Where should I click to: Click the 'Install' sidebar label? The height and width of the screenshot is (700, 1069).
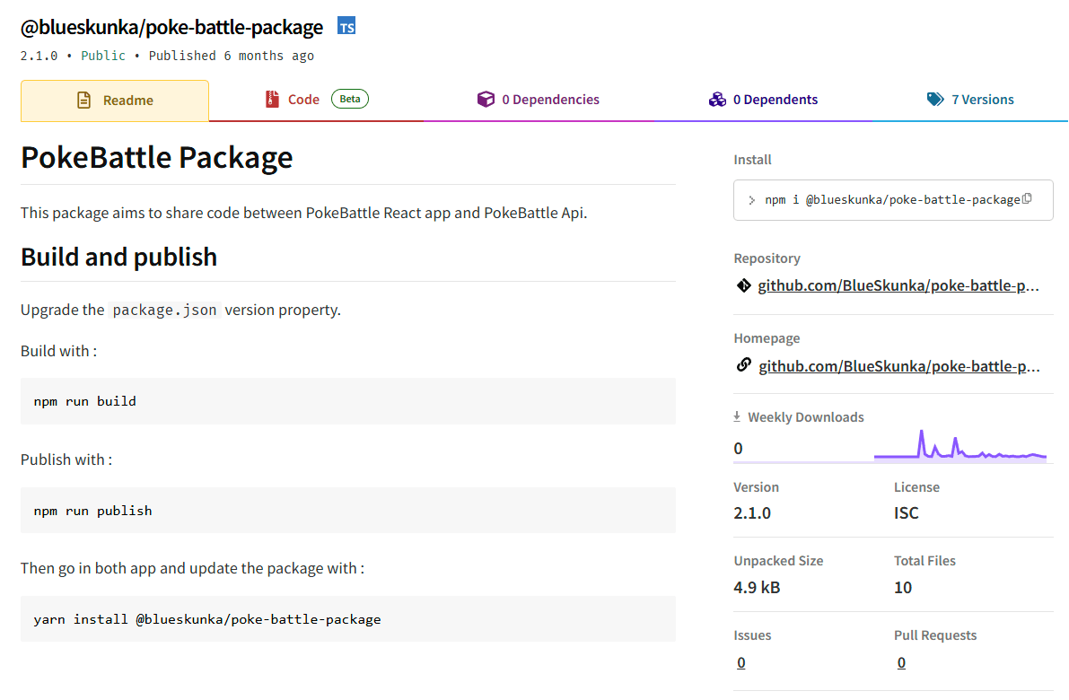753,160
